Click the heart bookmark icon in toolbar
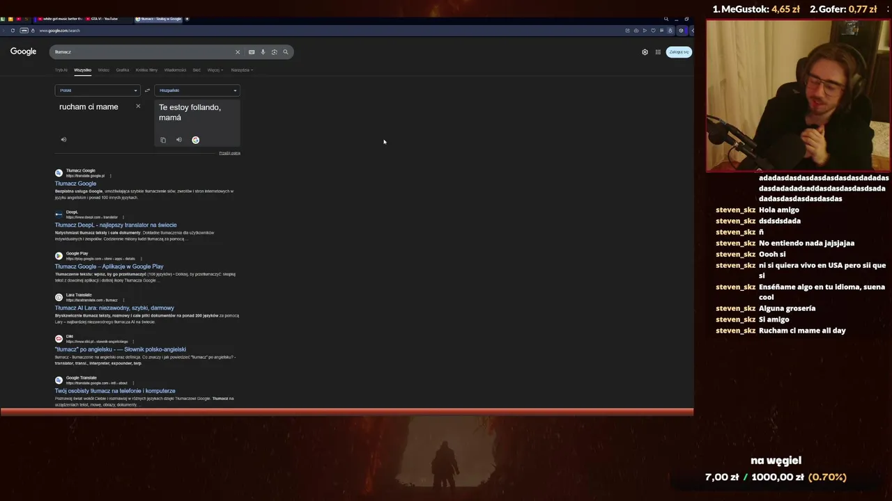This screenshot has width=892, height=501. (653, 31)
